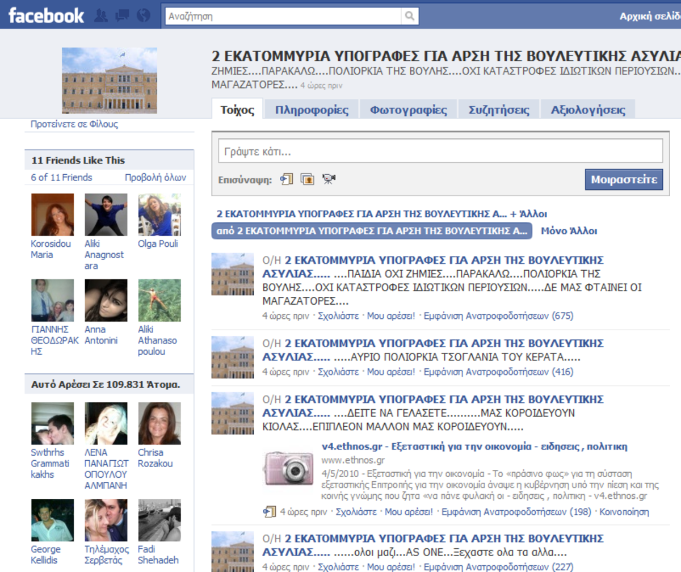Switch to the Φωτογραφίες tab
This screenshot has width=681, height=572.
pos(408,110)
